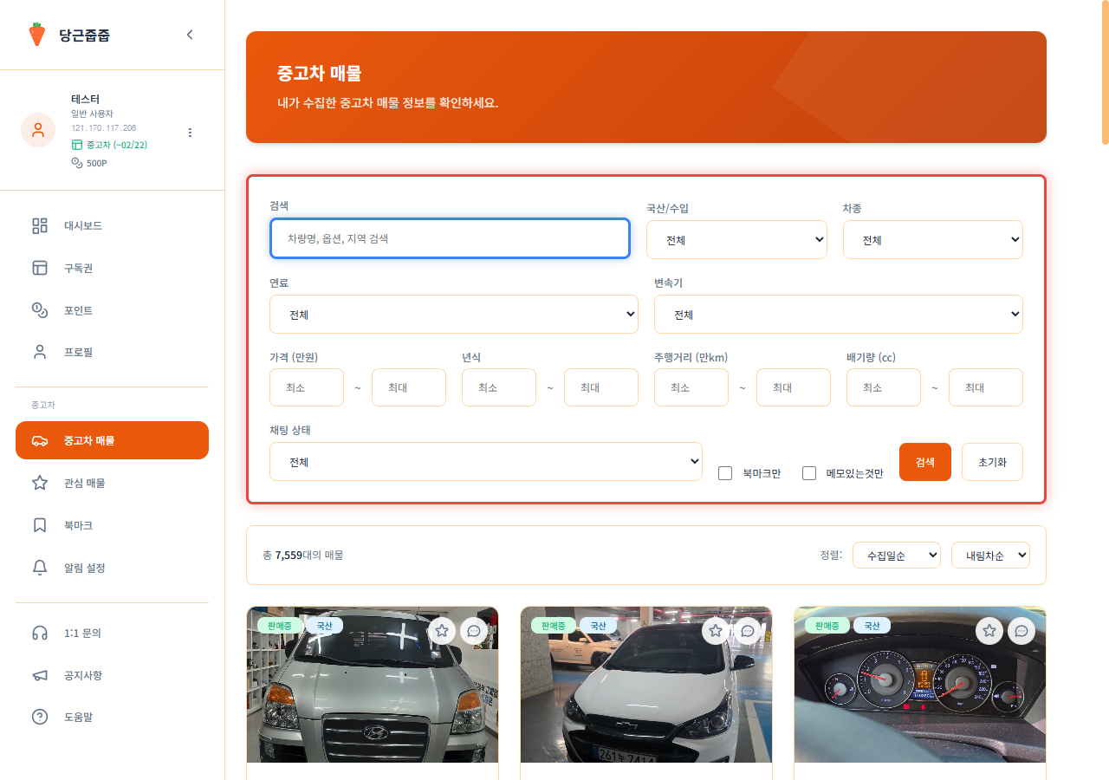Expand the 국산/수입 dropdown
Screen dimensions: 1109x780
736,240
